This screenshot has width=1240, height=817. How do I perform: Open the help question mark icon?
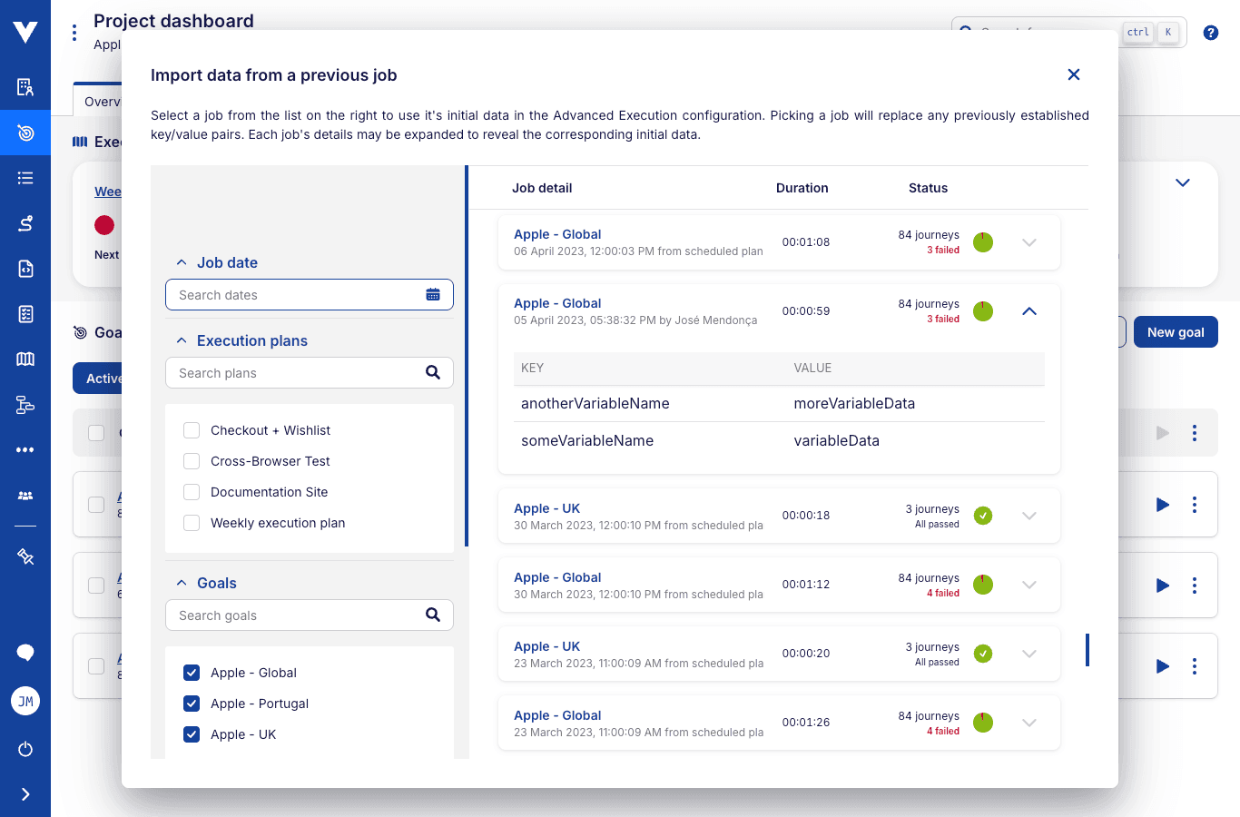pyautogui.click(x=1210, y=33)
